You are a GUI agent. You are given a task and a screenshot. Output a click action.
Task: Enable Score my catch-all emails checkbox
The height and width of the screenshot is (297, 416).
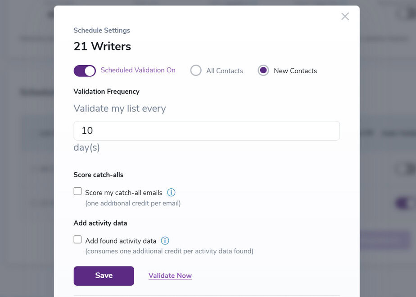[77, 191]
